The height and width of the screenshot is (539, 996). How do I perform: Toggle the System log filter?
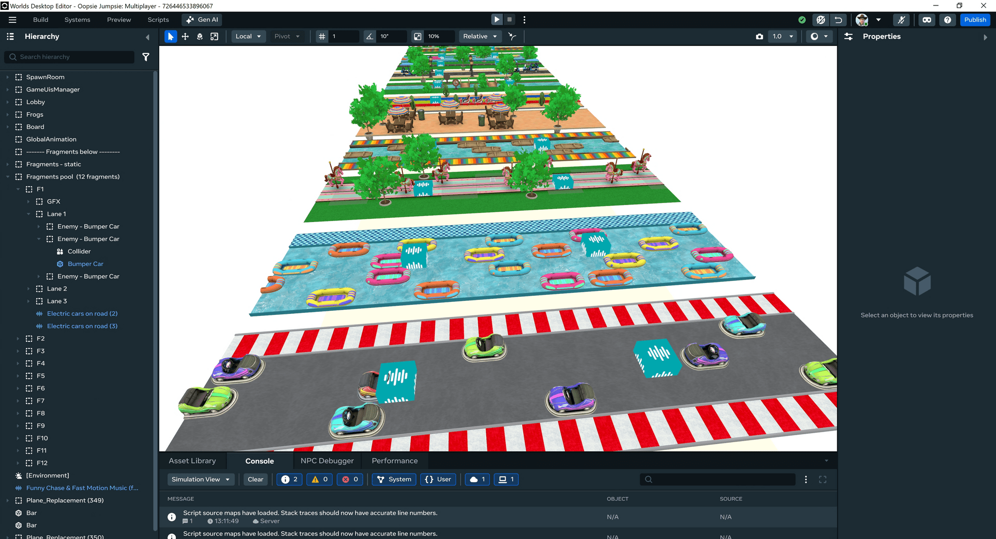click(394, 479)
